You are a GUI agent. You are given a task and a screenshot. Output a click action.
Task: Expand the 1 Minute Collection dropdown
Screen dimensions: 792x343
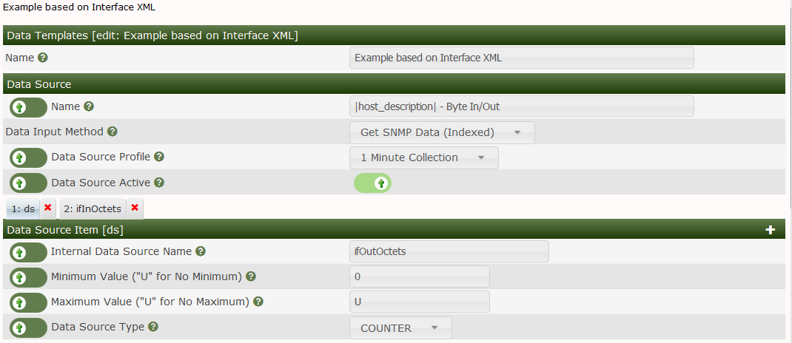(x=423, y=157)
